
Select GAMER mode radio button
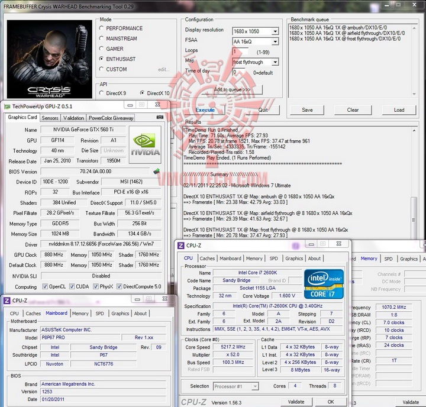101,49
